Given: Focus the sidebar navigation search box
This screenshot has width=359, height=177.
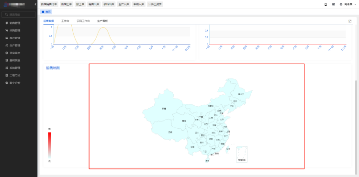Looking at the screenshot, I should point(19,15).
